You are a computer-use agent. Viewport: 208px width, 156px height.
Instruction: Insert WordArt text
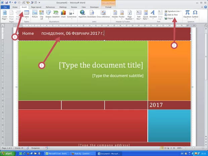(x=153, y=15)
